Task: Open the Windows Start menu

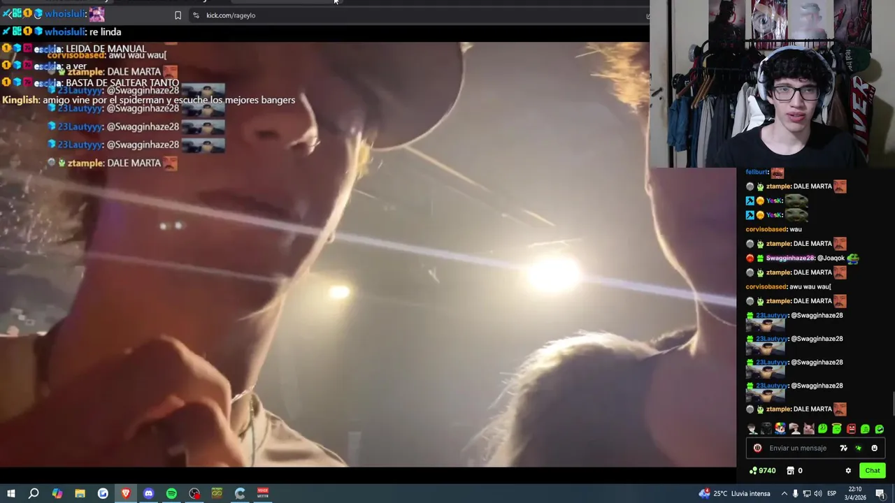Action: pyautogui.click(x=11, y=493)
